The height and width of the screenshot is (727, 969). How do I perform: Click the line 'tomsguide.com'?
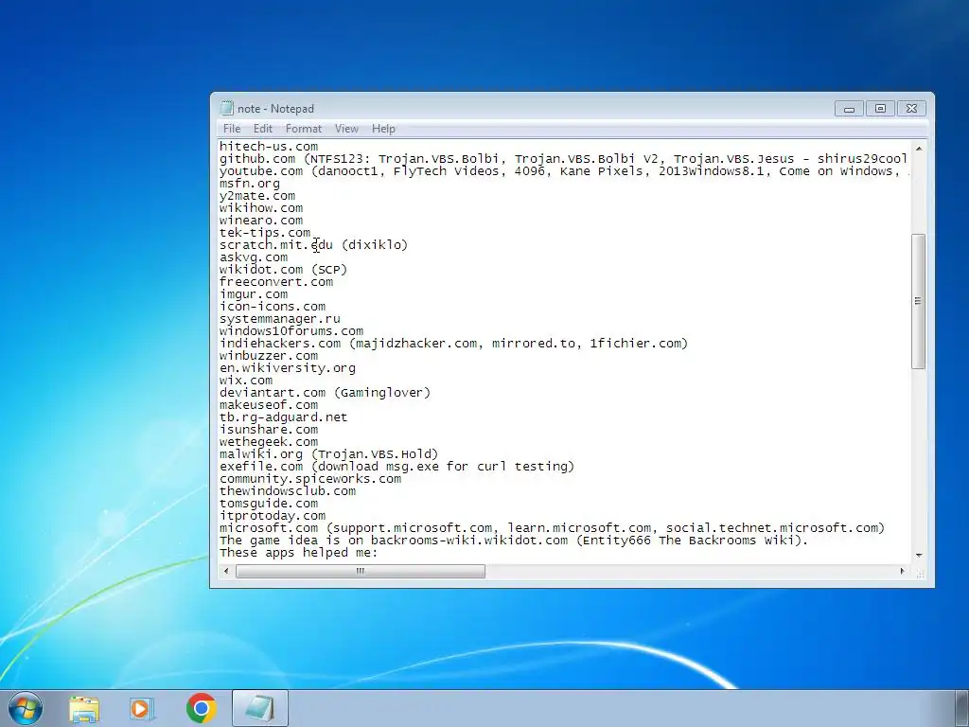269,504
